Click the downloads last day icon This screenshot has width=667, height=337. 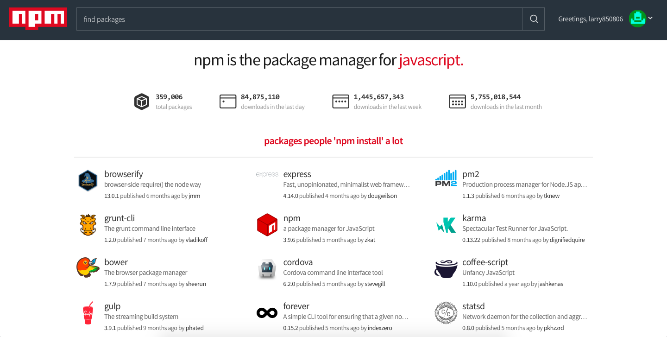pyautogui.click(x=228, y=102)
